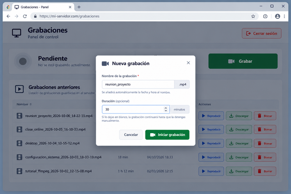Reproducir configuracion_sistema recording
The height and width of the screenshot is (194, 291).
pyautogui.click(x=211, y=157)
